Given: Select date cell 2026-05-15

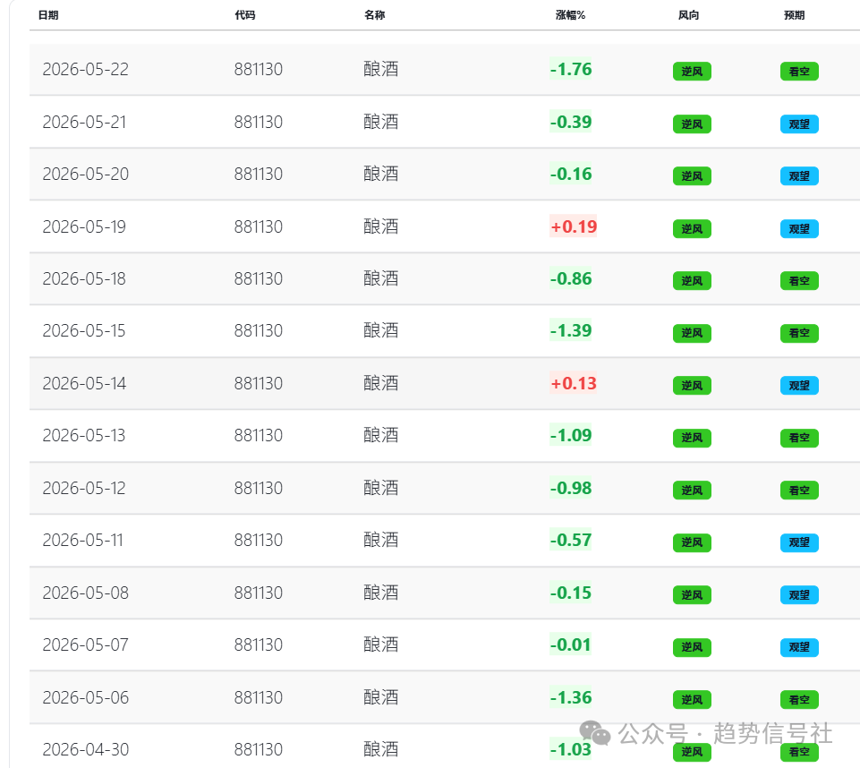Looking at the screenshot, I should tap(84, 331).
